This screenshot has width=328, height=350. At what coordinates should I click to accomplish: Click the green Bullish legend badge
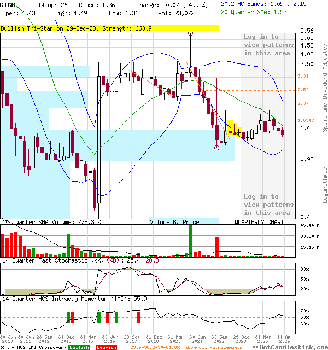(x=79, y=347)
